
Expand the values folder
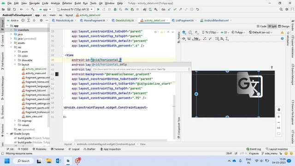click(x=15, y=125)
